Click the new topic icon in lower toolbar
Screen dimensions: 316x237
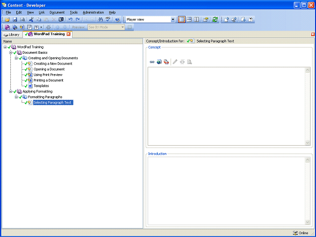click(x=22, y=27)
